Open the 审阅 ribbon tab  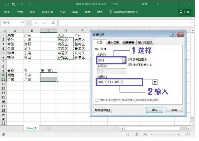tap(87, 12)
